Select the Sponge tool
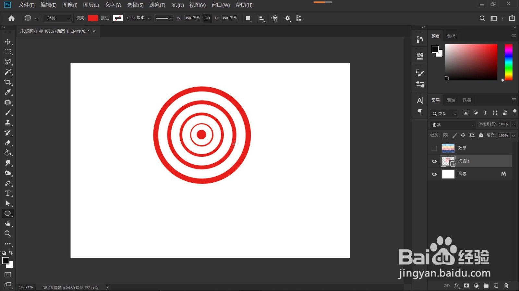The image size is (519, 291). pyautogui.click(x=8, y=173)
